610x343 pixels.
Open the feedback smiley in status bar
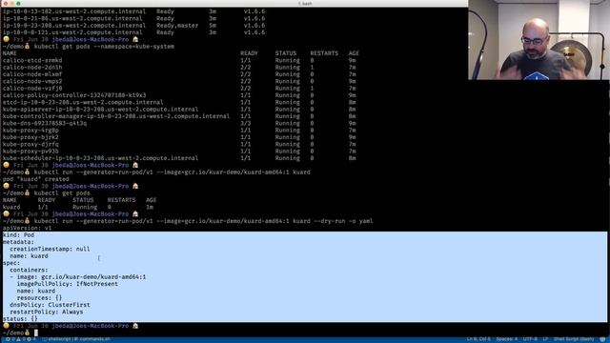tap(602, 339)
